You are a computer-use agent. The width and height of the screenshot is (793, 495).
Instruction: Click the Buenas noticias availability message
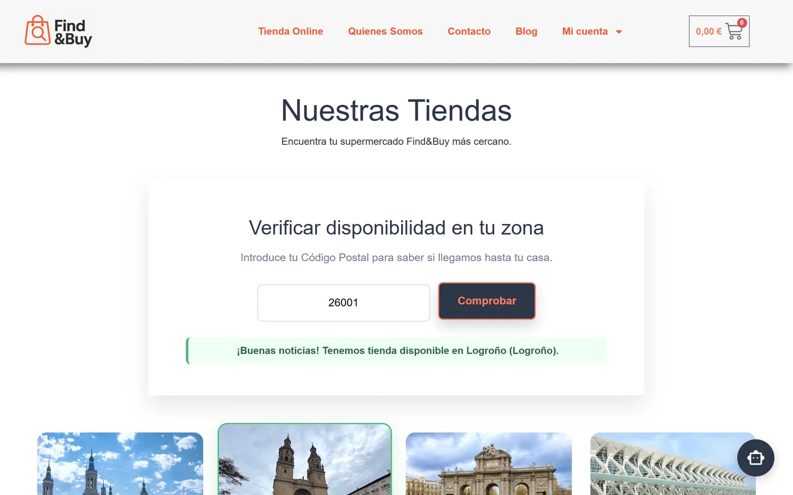[396, 351]
